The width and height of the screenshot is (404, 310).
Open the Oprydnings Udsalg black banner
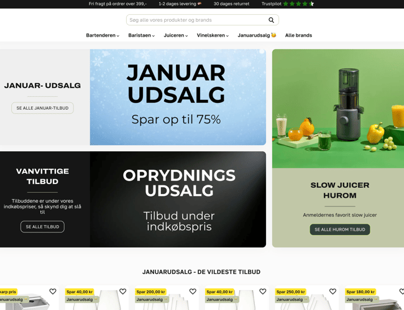tap(178, 199)
